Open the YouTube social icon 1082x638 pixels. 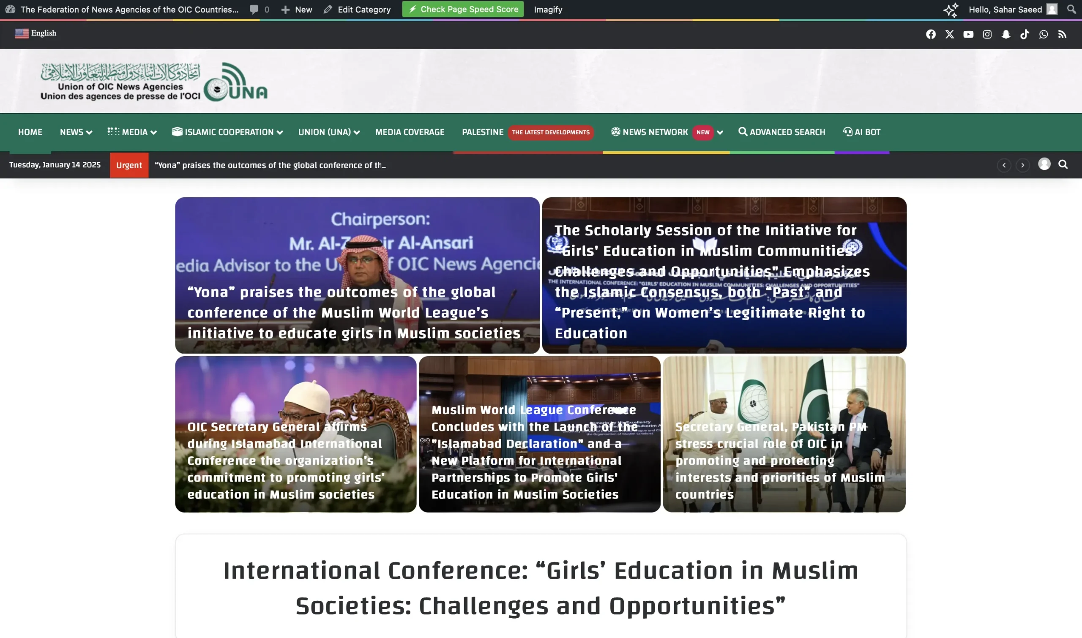click(x=968, y=34)
